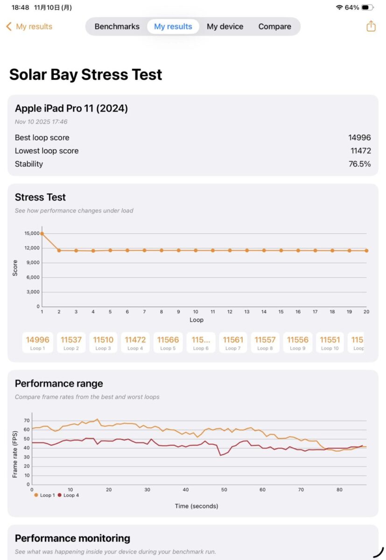Open the Compare tab

[x=274, y=27]
